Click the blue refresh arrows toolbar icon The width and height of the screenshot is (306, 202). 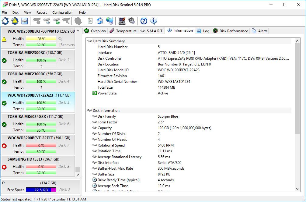(x=5, y=21)
